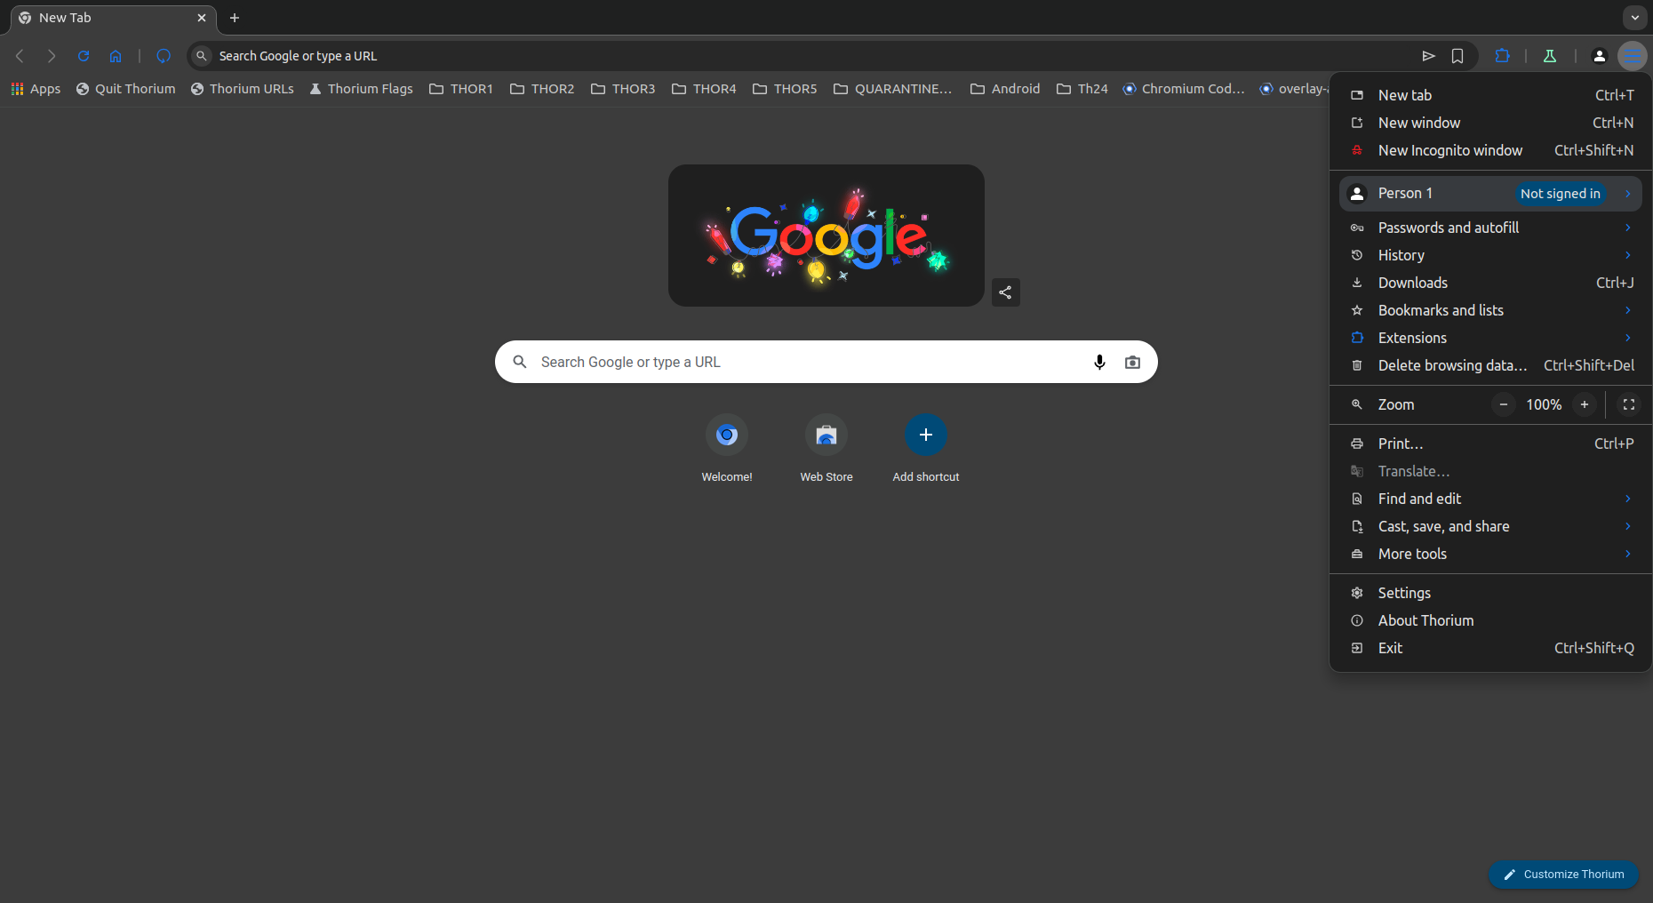Open a new tab with plus button
This screenshot has width=1653, height=903.
[x=235, y=18]
